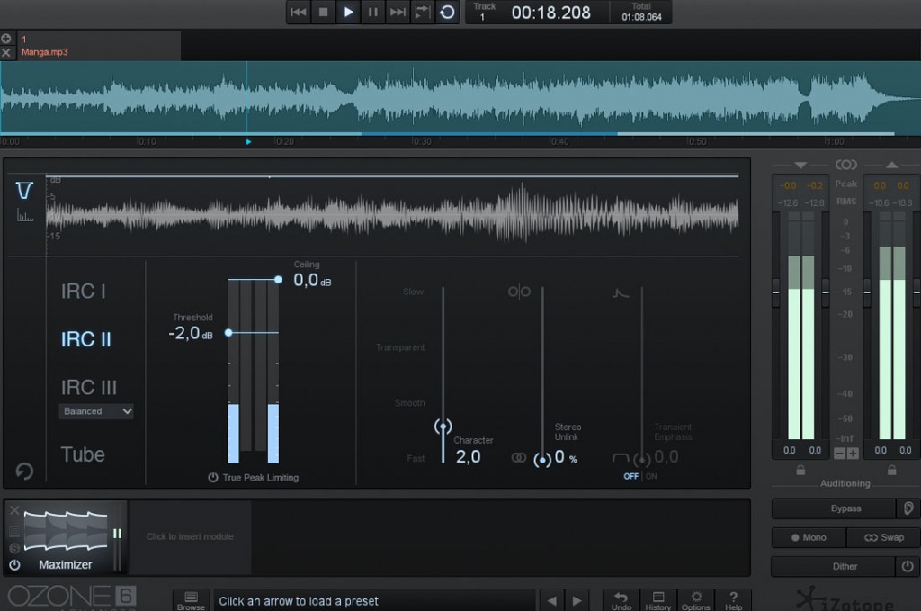Select IRC I limiter mode
The image size is (921, 611).
[84, 292]
